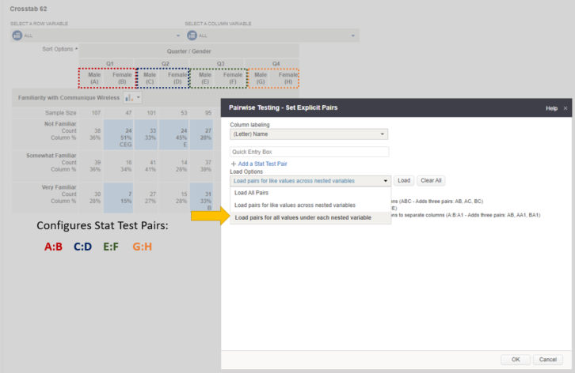Click the Very Familiar row label
575x373 pixels.
(59, 187)
